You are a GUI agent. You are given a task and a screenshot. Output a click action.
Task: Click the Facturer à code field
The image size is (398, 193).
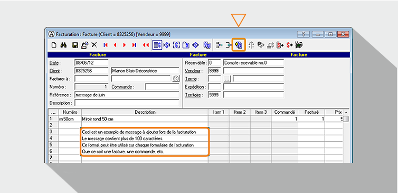[92, 79]
